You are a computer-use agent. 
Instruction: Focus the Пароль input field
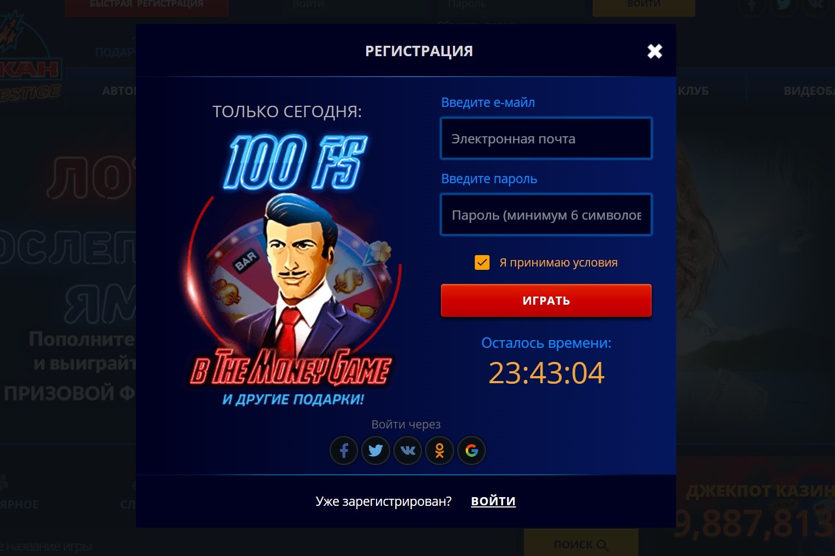pyautogui.click(x=546, y=215)
